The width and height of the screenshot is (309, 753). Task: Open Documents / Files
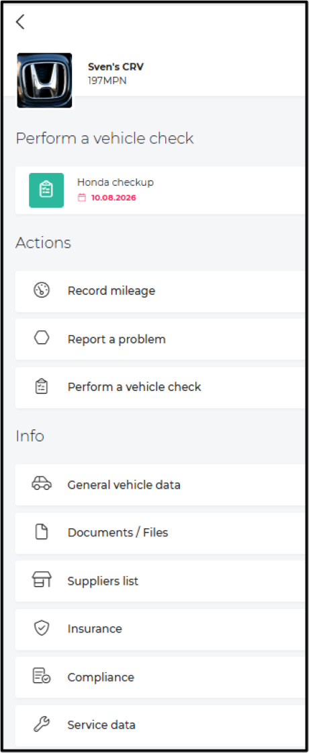161,533
